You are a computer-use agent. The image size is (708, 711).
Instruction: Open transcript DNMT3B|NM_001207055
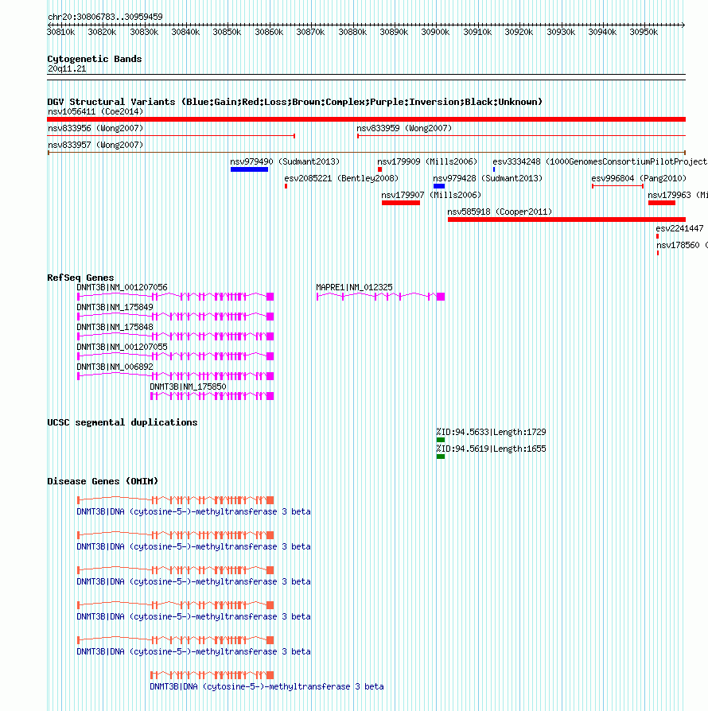tap(122, 347)
